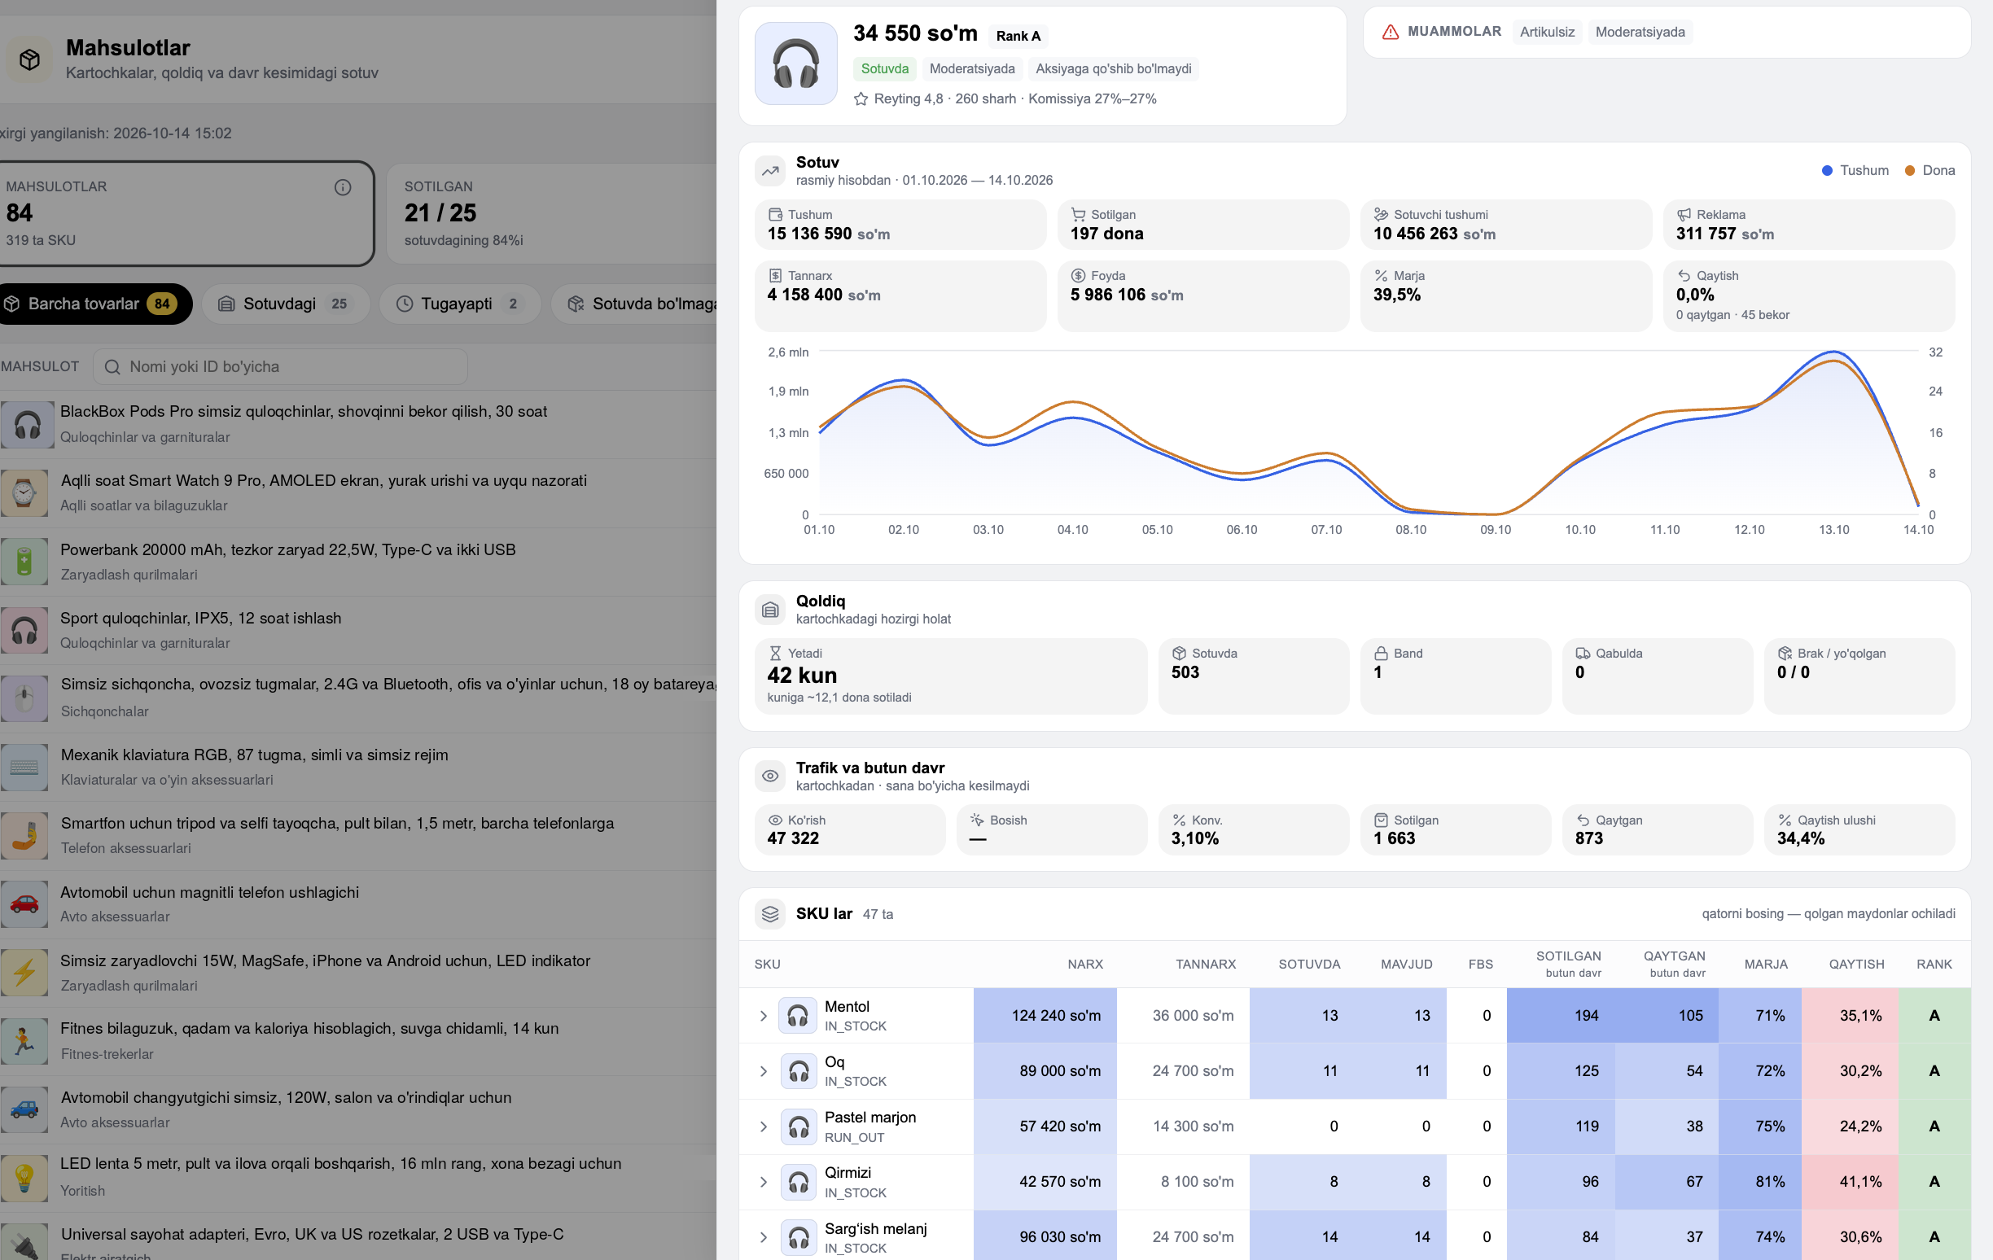
Task: Click the Qoldiq section stock icon
Action: (x=770, y=610)
